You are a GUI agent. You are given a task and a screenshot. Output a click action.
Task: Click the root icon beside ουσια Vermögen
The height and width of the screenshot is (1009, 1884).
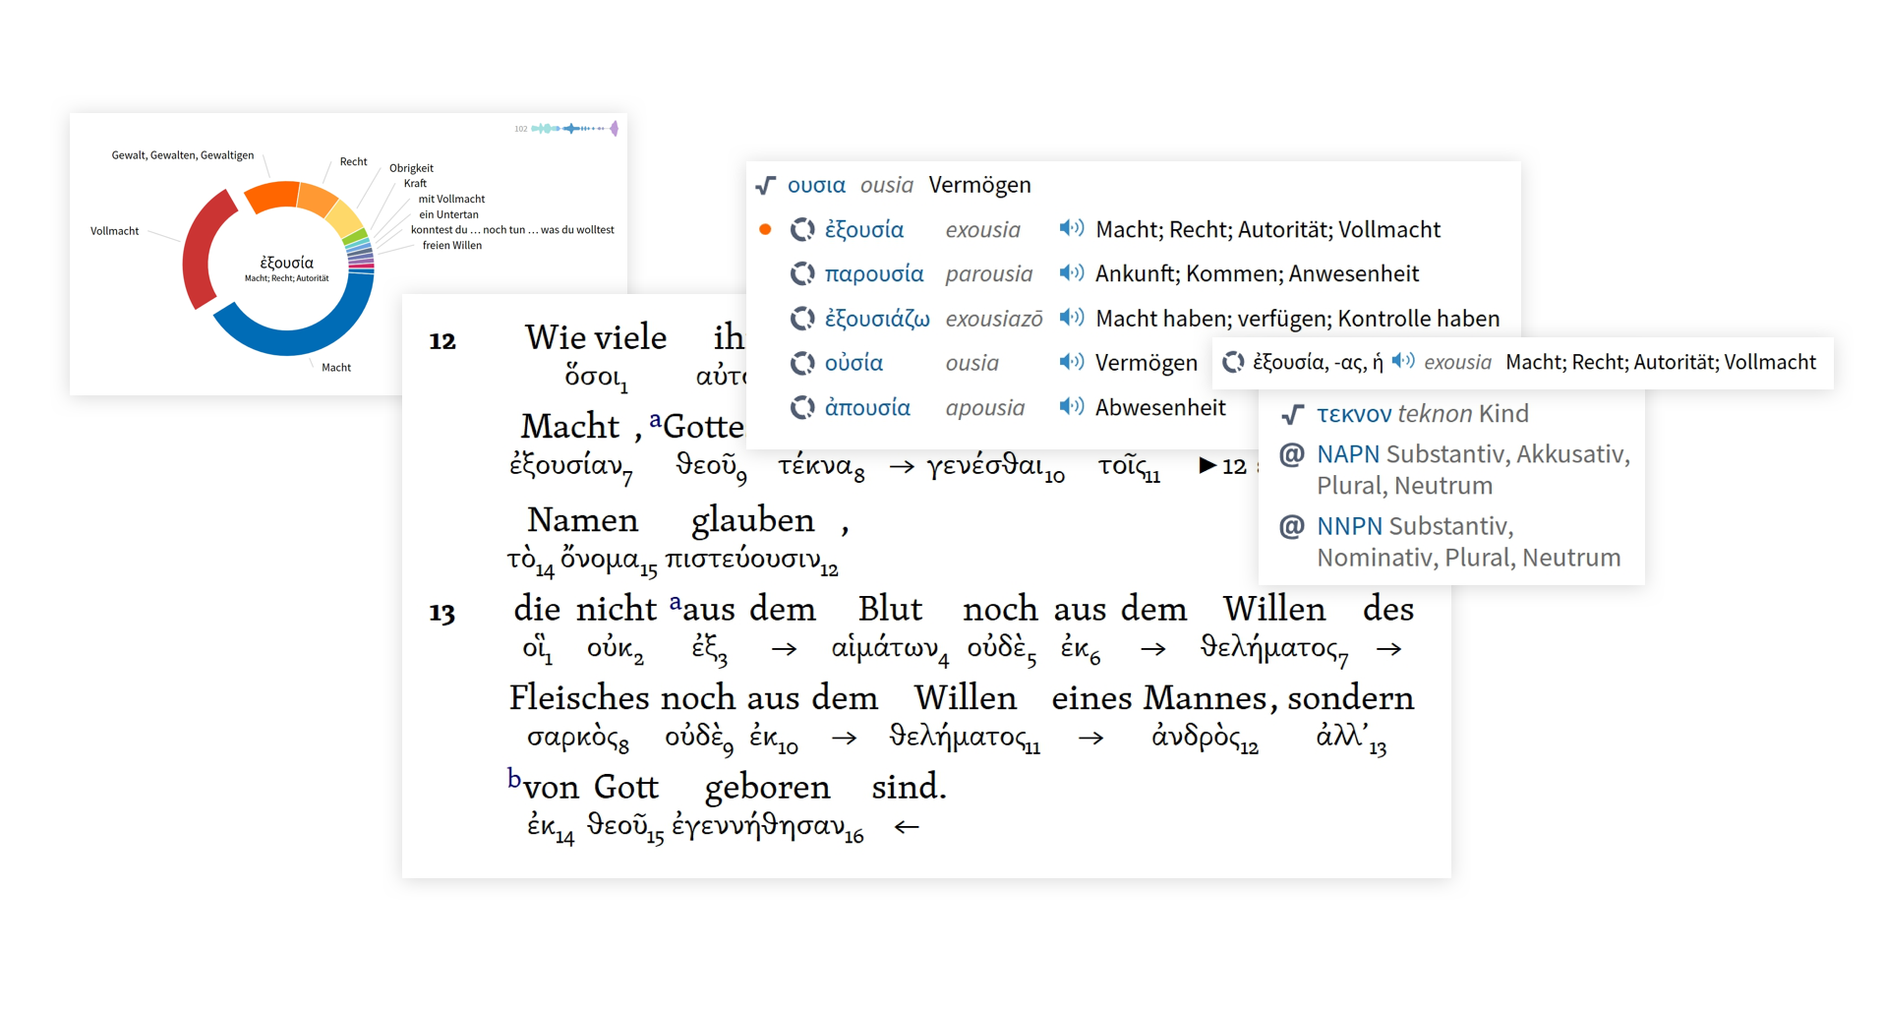click(766, 185)
